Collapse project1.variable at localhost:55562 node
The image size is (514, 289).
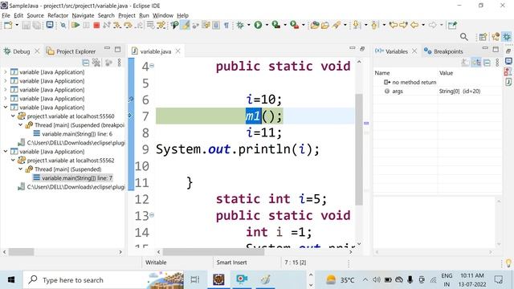[13, 161]
